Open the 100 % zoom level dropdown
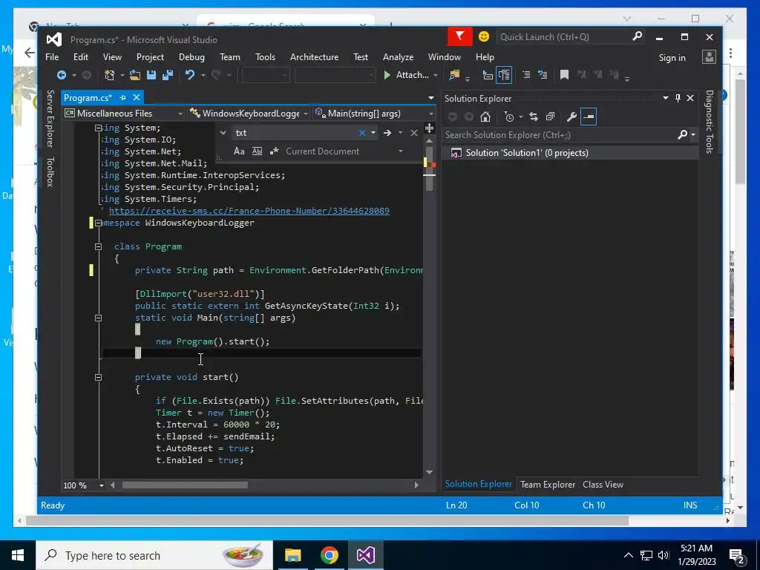Image resolution: width=760 pixels, height=570 pixels. click(101, 485)
